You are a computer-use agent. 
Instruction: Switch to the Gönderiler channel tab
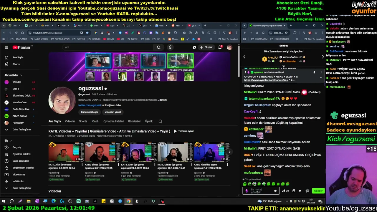134,121
